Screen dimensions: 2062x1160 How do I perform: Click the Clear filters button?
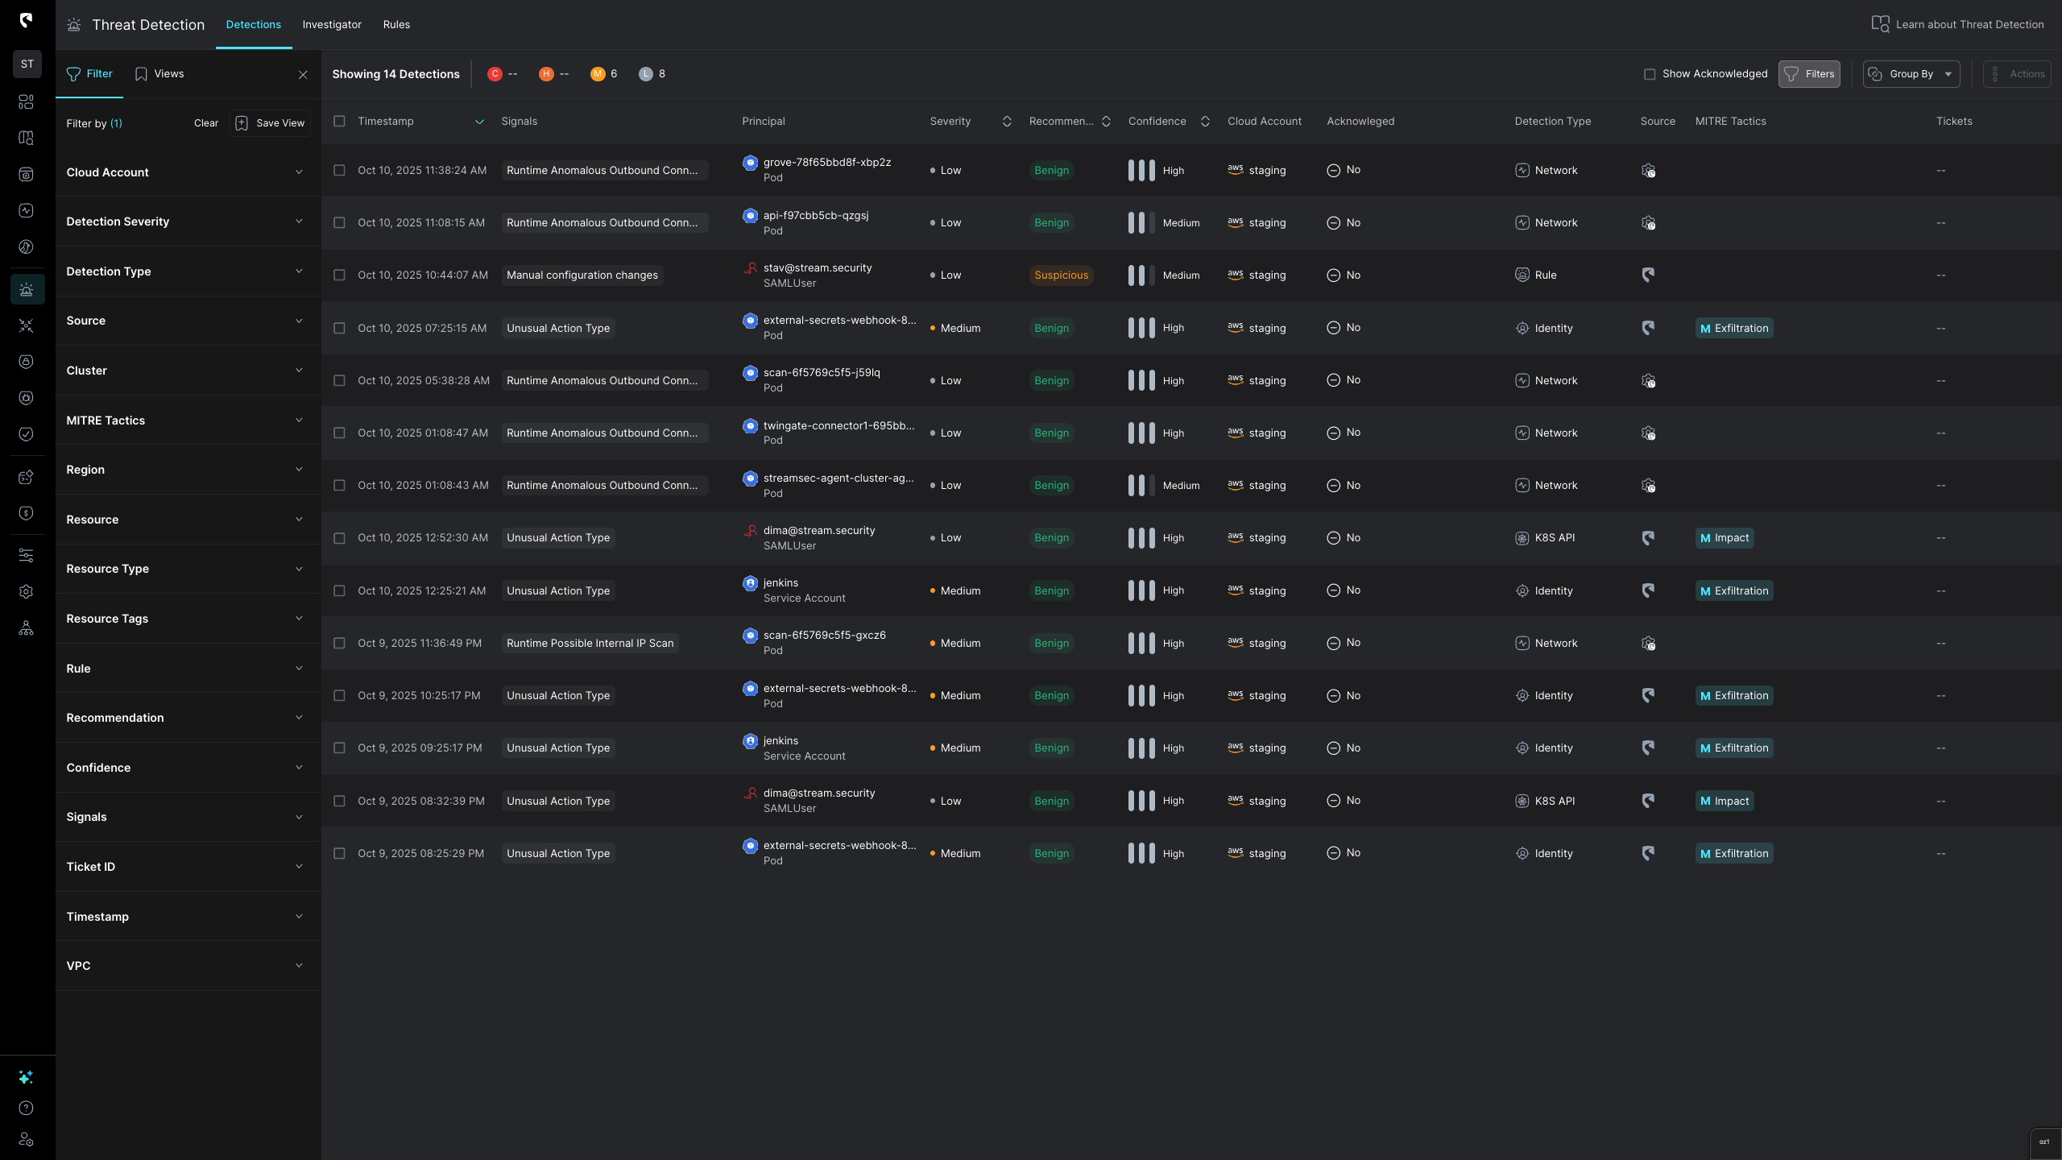[205, 123]
